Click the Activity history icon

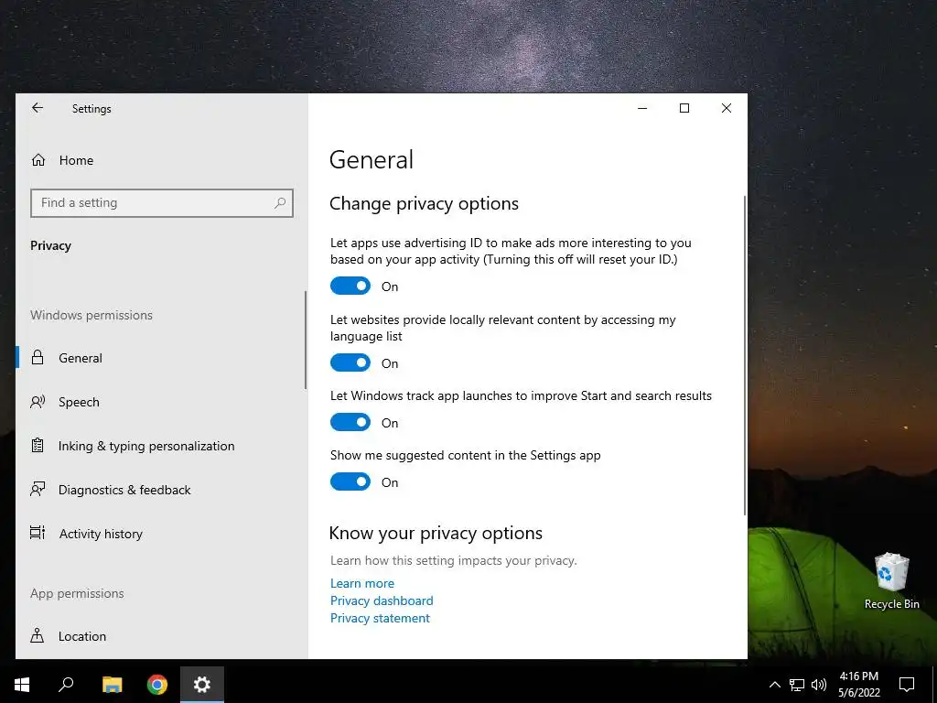[38, 534]
